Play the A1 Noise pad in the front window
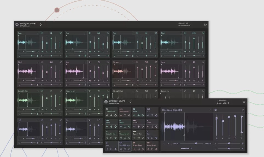The width and height of the screenshot is (264, 157). coord(125,127)
